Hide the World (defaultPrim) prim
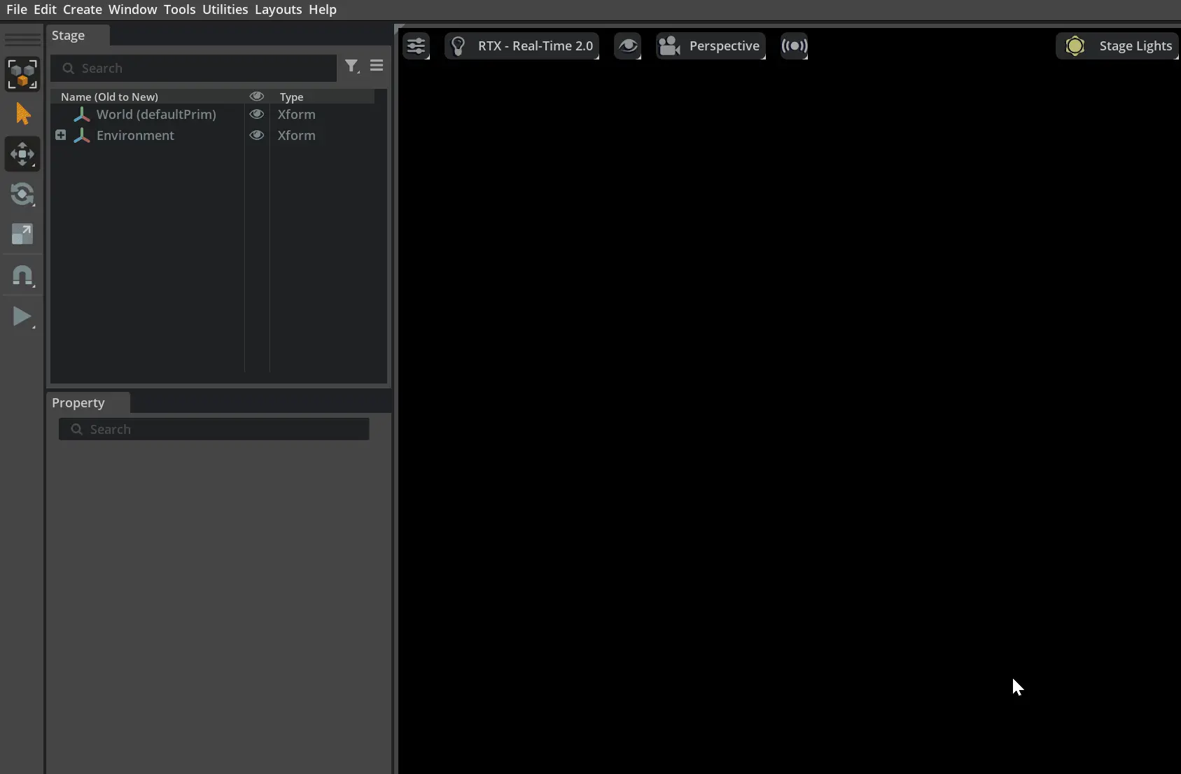The height and width of the screenshot is (774, 1181). (257, 114)
